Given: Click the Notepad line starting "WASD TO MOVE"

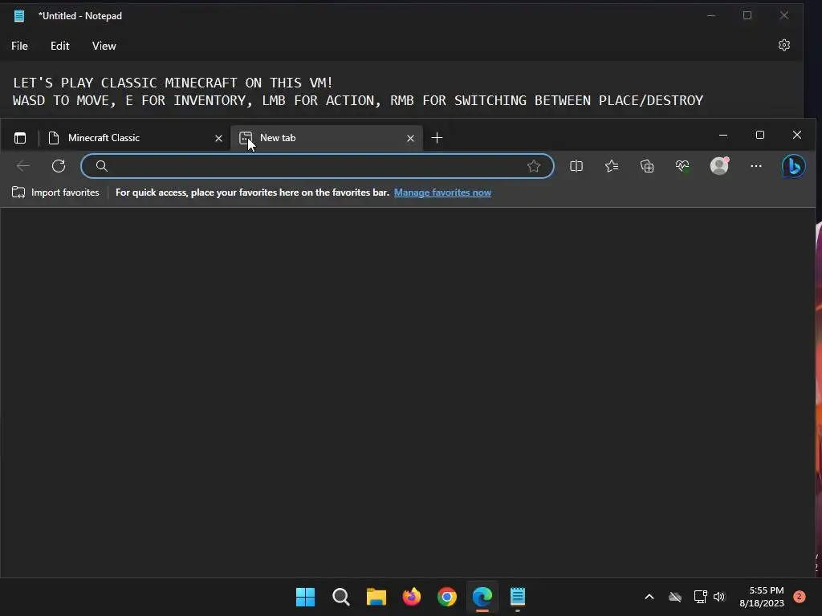Looking at the screenshot, I should click(357, 100).
